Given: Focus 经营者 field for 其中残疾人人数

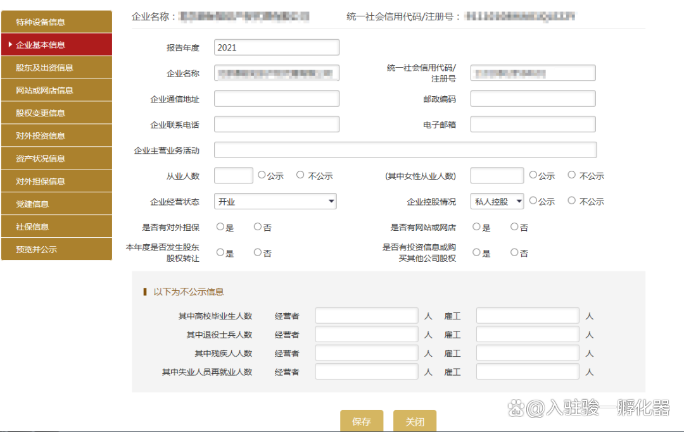Looking at the screenshot, I should [x=367, y=353].
